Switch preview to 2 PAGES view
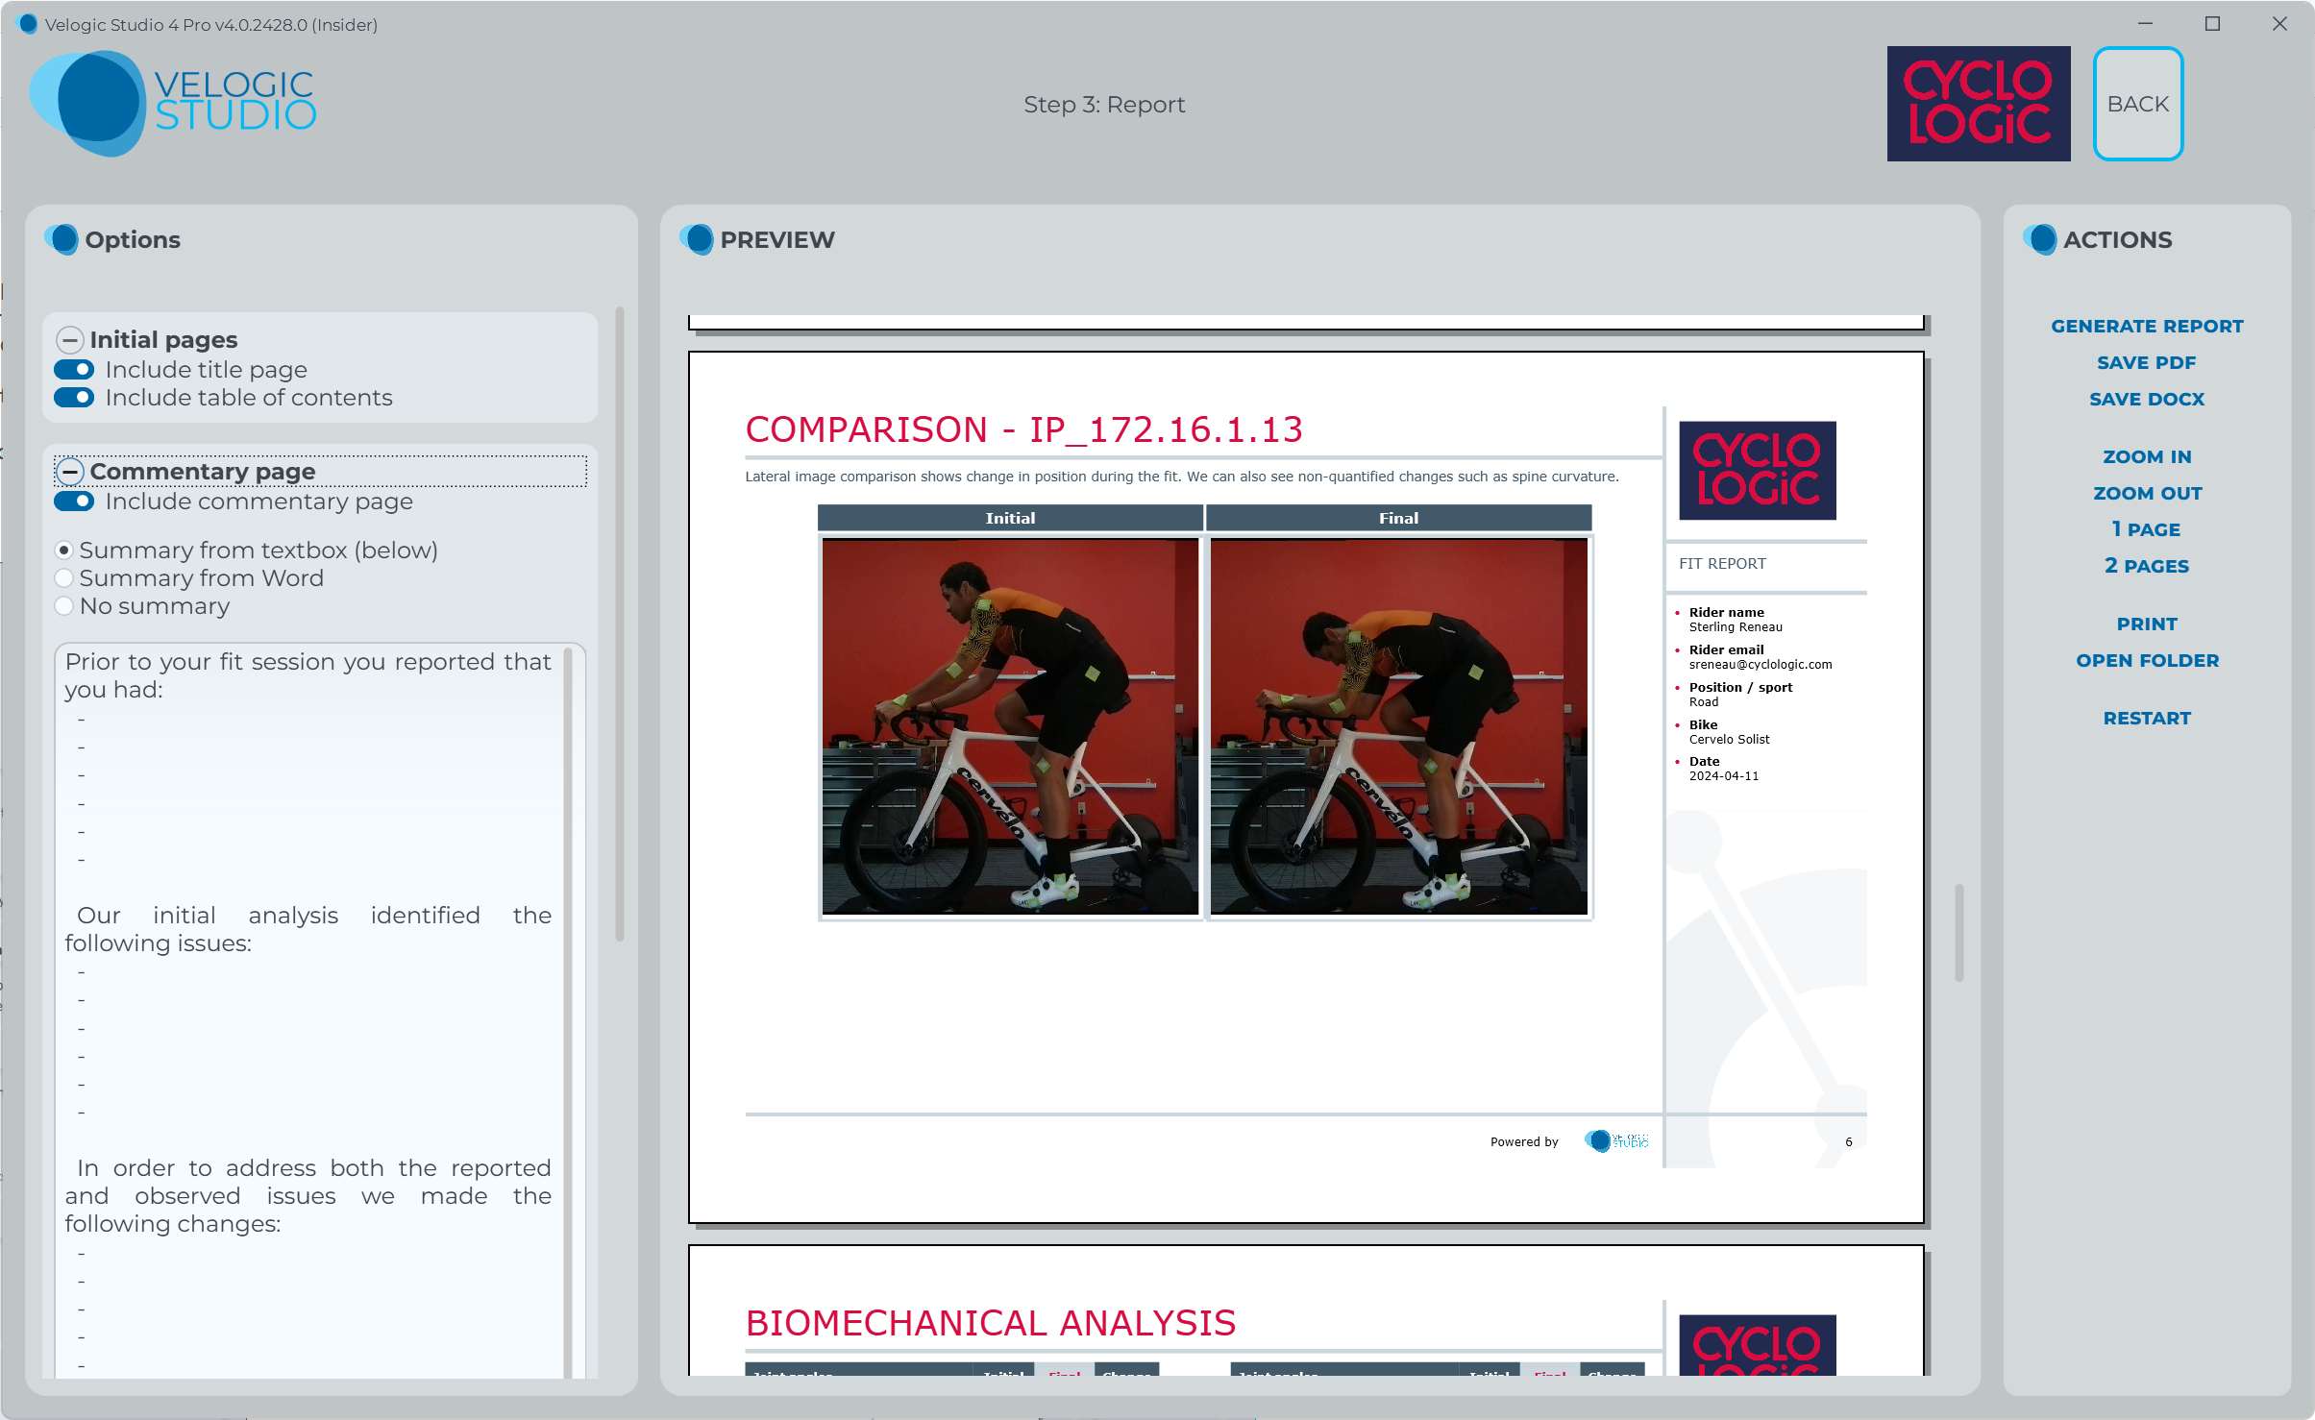Viewport: 2315px width, 1420px height. coord(2147,566)
